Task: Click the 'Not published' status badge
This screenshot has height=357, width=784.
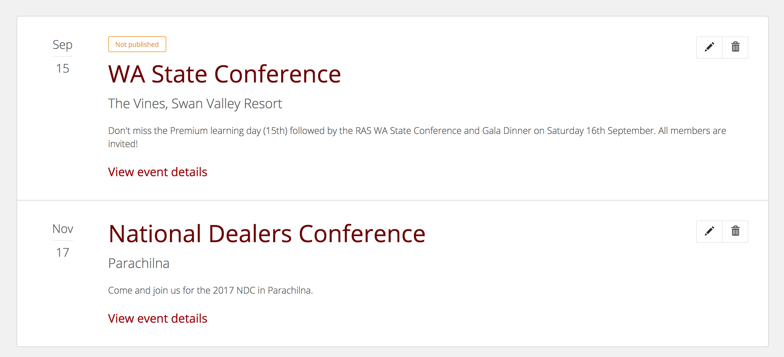Action: coord(137,44)
